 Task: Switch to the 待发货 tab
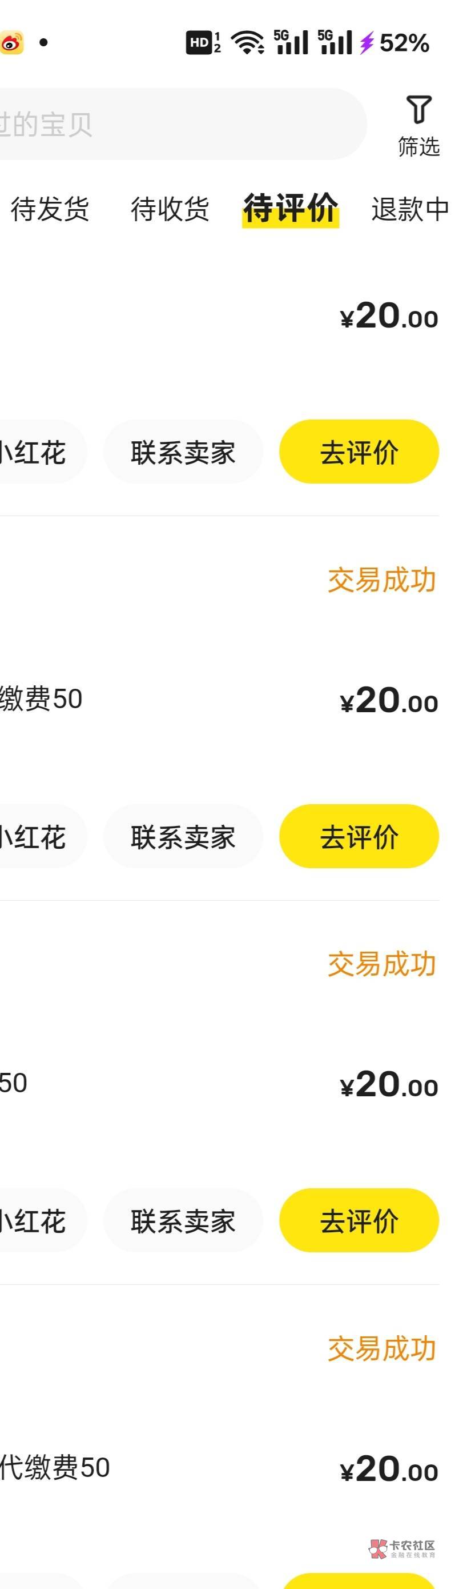(50, 209)
